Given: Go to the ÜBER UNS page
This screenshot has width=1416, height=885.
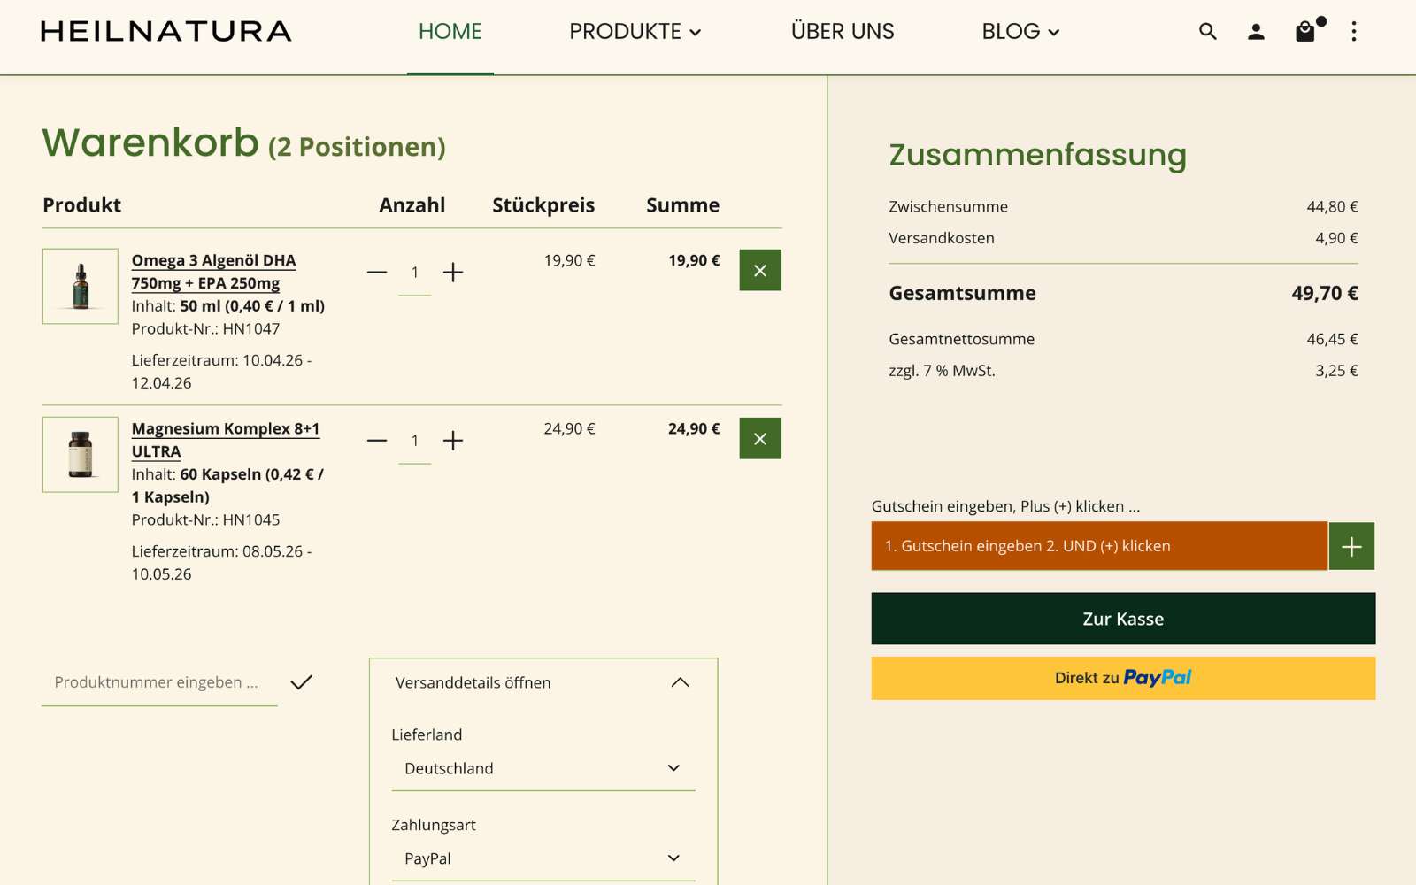Looking at the screenshot, I should click(x=842, y=32).
